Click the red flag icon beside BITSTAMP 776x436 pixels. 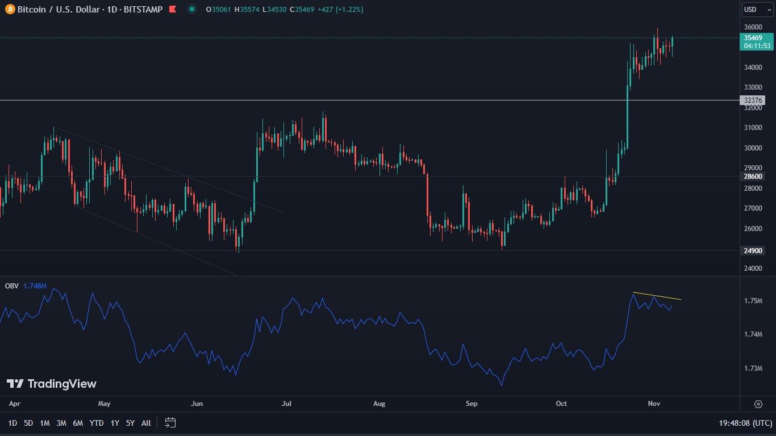click(x=173, y=10)
